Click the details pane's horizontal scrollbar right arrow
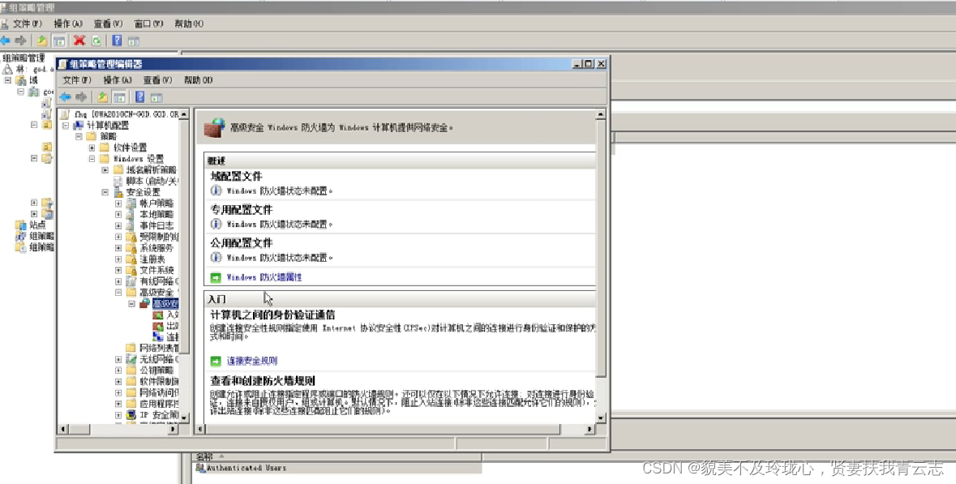The image size is (956, 484). (589, 429)
